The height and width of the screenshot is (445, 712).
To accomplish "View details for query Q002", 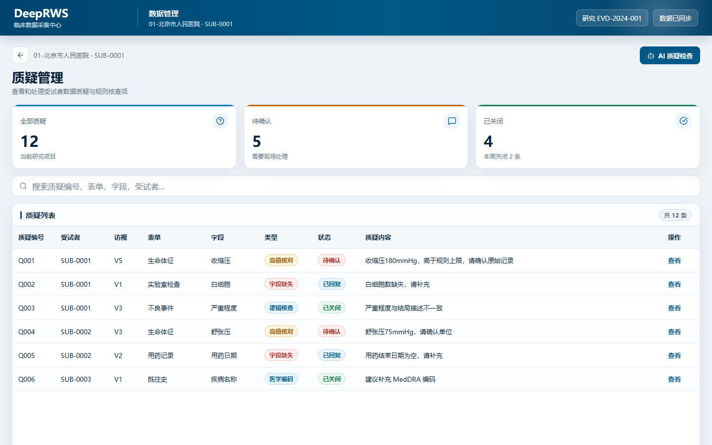I will [x=674, y=284].
